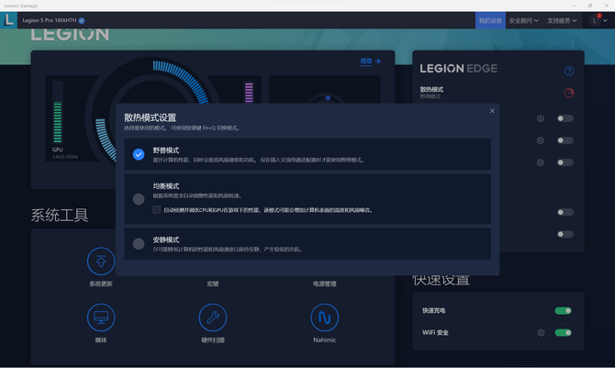Open the 硬件扫描 wrench icon

coord(213,318)
